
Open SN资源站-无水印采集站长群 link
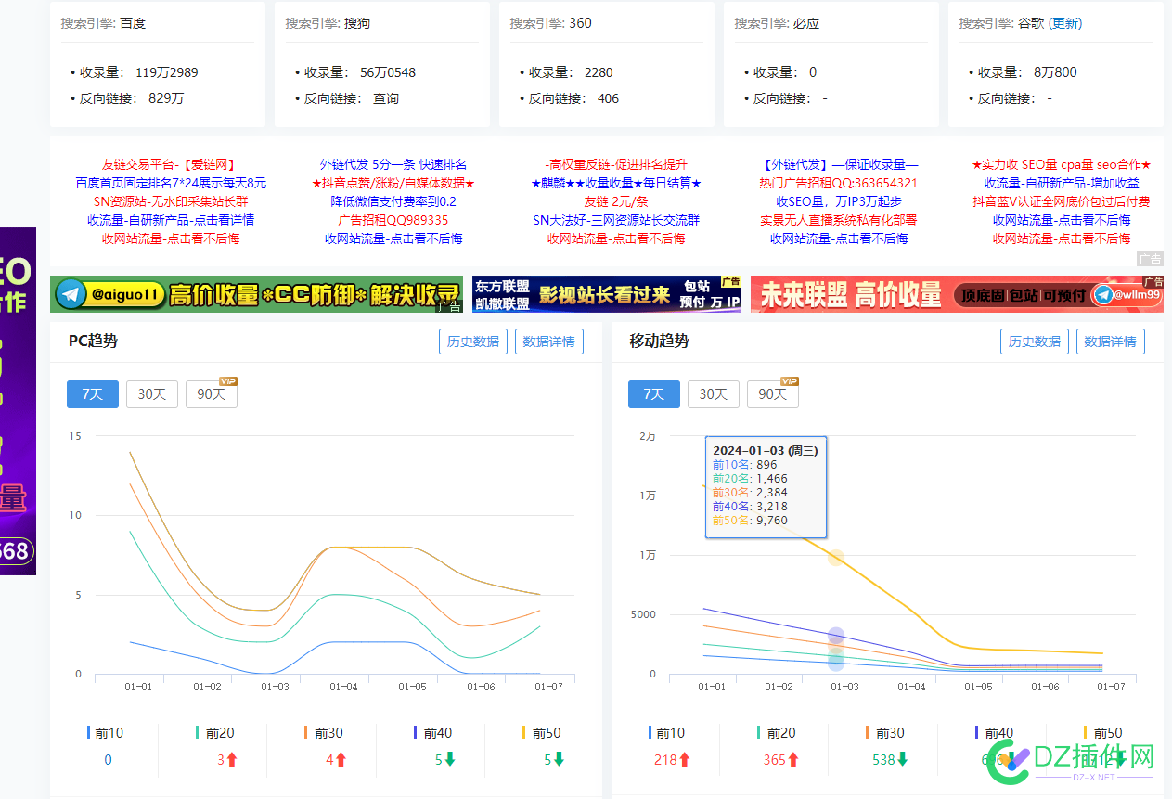[x=170, y=201]
